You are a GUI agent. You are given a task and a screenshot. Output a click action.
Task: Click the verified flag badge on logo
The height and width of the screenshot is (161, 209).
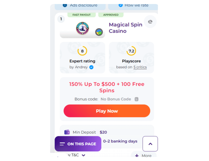point(99,32)
